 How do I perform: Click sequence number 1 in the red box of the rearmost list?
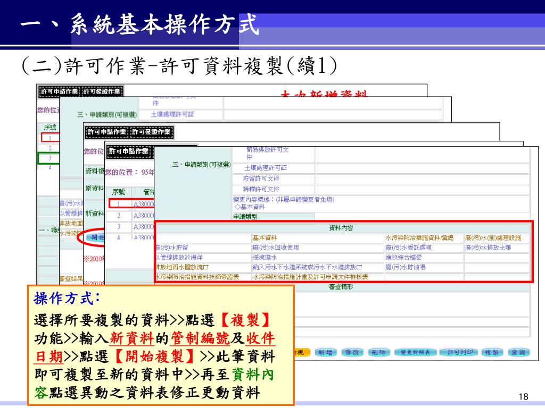click(x=50, y=138)
